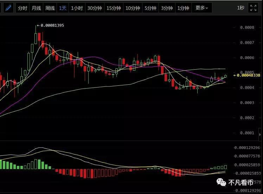
Task: Click the 0.000129296 top MACD axis label
Action: coord(247,148)
